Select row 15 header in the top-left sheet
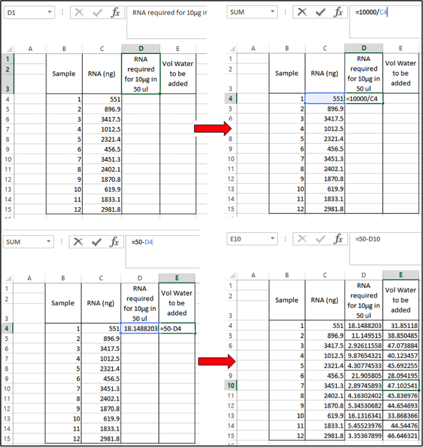Viewport: 423px width, 447px height. click(x=8, y=209)
